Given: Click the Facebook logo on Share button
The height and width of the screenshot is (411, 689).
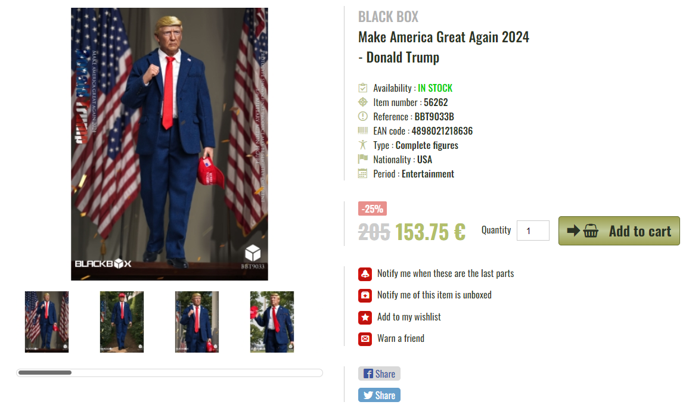Looking at the screenshot, I should (x=368, y=373).
